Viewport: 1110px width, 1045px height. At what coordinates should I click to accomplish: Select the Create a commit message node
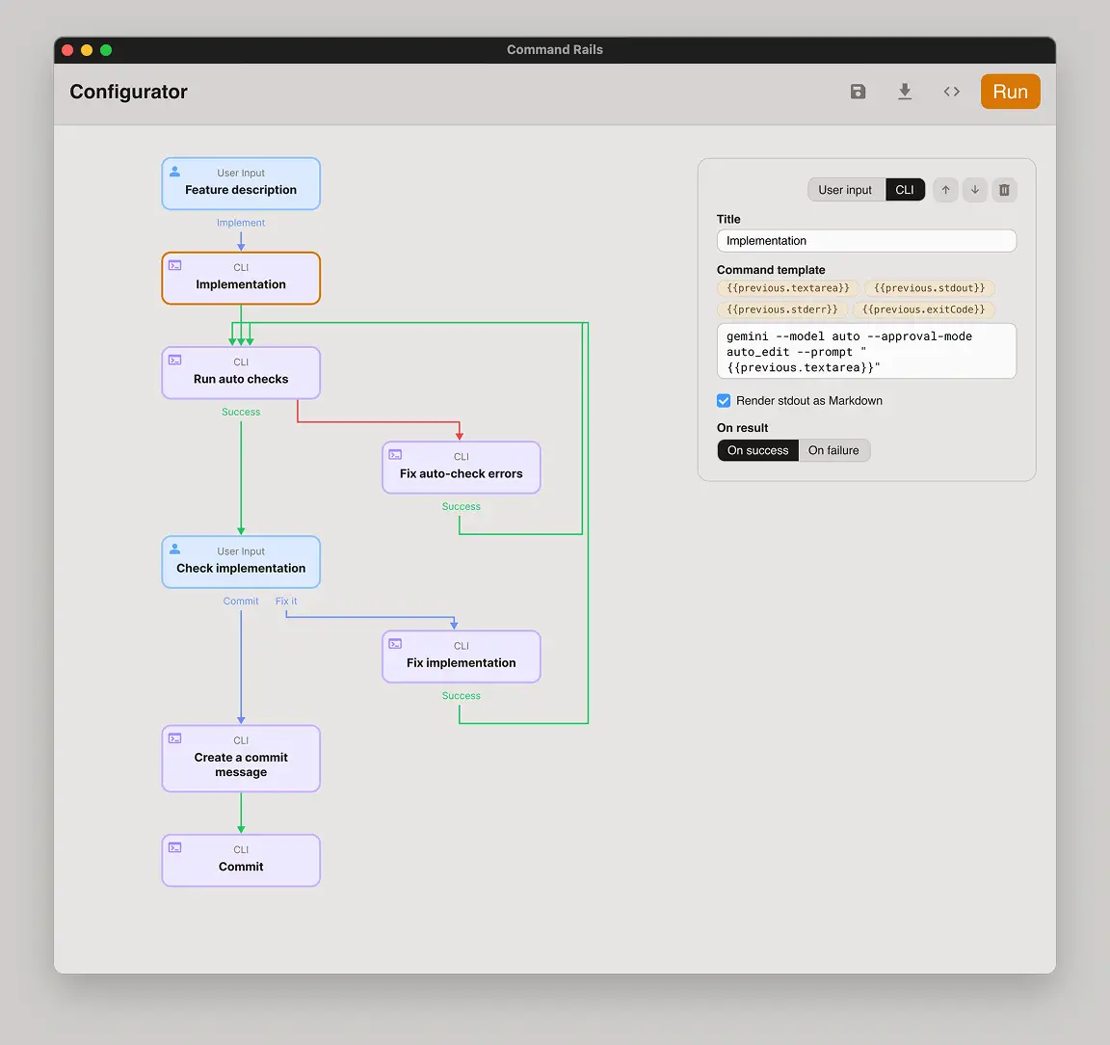click(241, 759)
